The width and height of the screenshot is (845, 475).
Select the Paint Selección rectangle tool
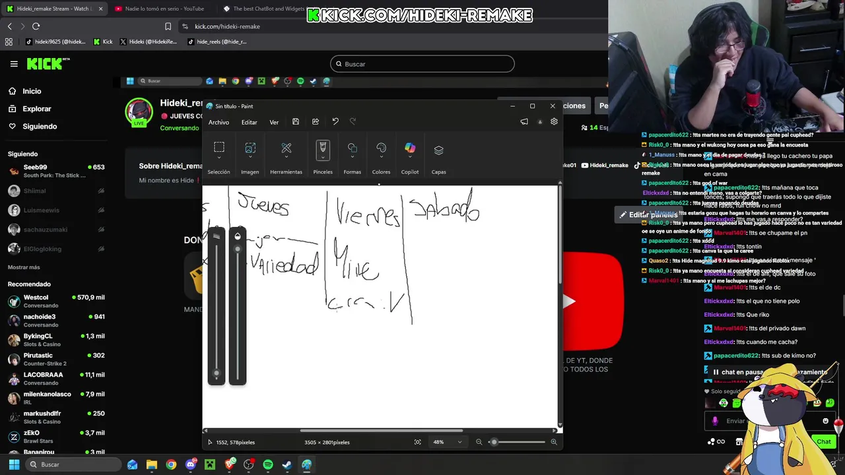[219, 148]
